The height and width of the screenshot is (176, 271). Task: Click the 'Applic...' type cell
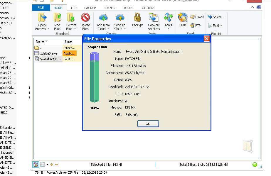coord(69,53)
